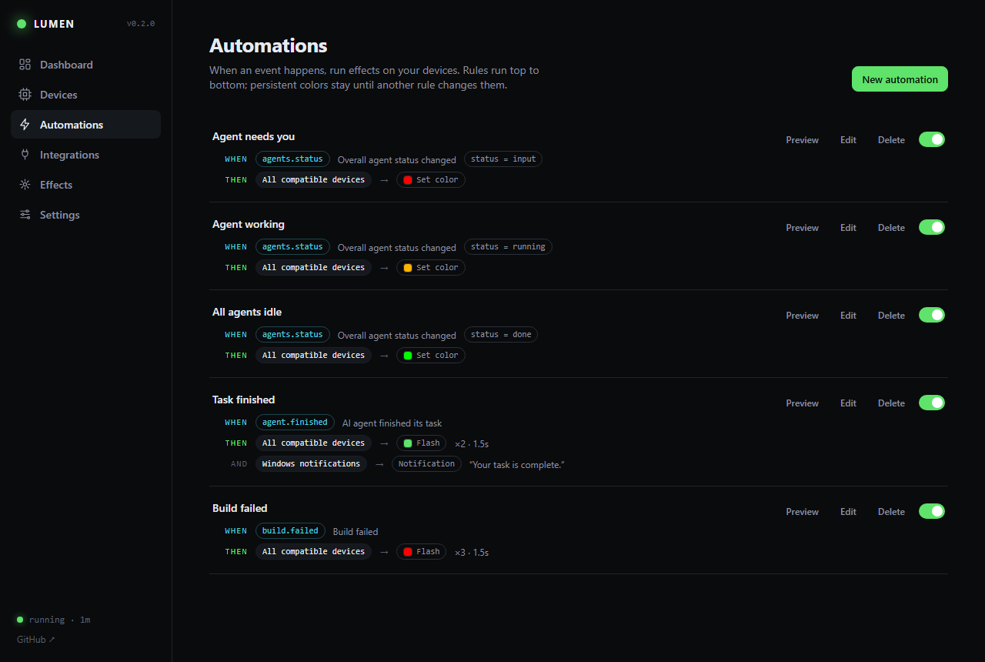
Task: Switch off the Task finished automation
Action: (x=932, y=403)
